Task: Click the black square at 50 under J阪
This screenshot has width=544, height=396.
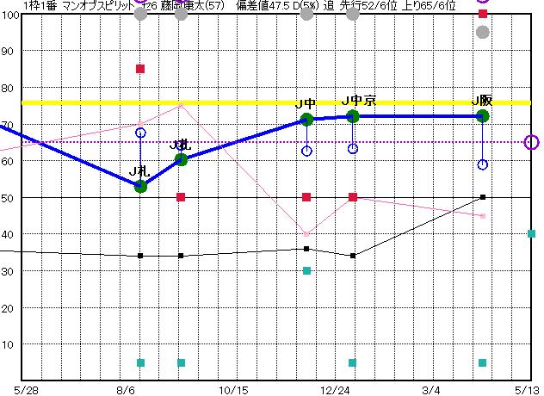Action: point(483,197)
